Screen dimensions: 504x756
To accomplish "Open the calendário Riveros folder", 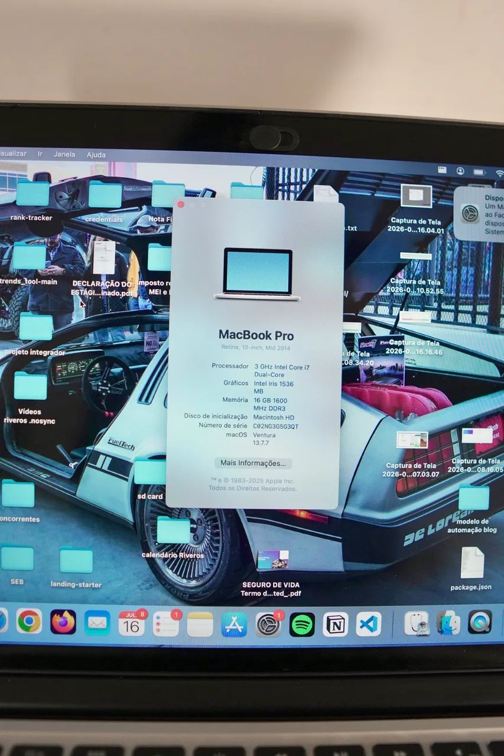I will pos(173,530).
